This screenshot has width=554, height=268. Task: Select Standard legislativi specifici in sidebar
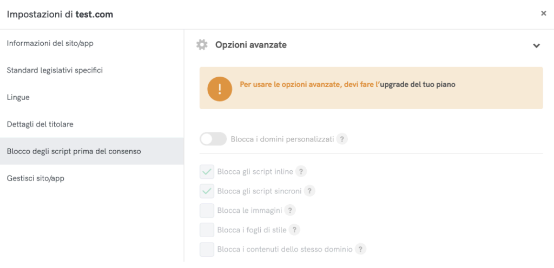tap(55, 70)
